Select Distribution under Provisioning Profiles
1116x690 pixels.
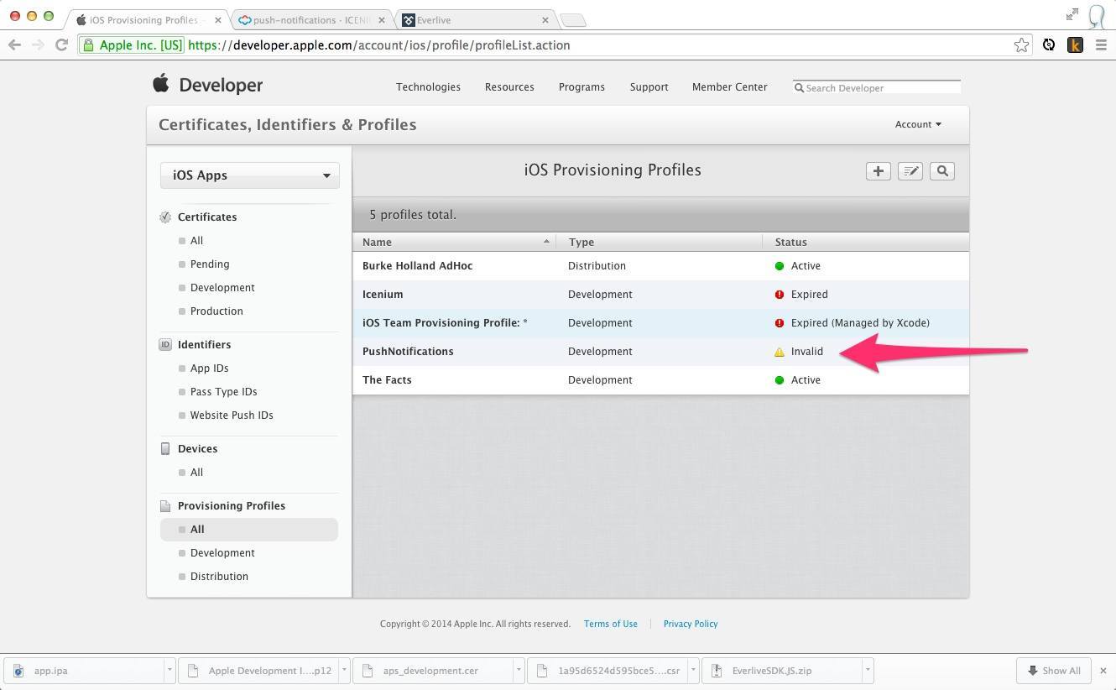219,577
